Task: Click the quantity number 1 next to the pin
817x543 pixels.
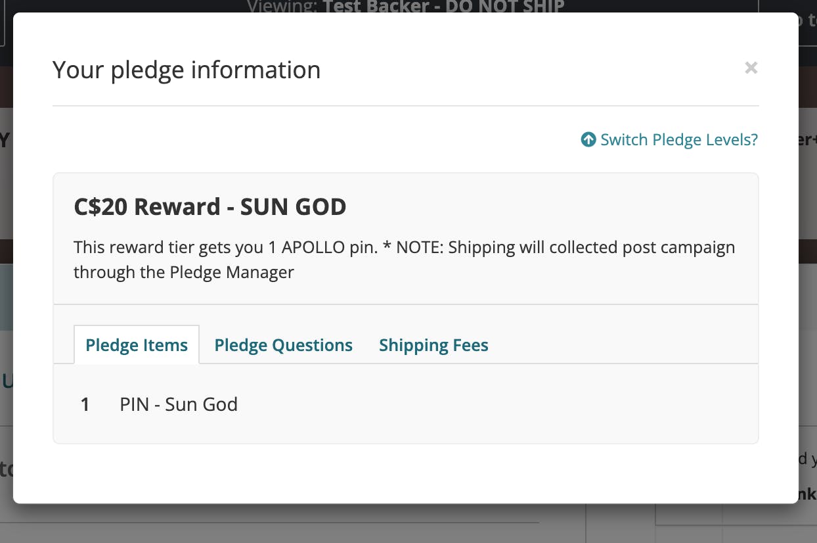Action: click(x=85, y=404)
